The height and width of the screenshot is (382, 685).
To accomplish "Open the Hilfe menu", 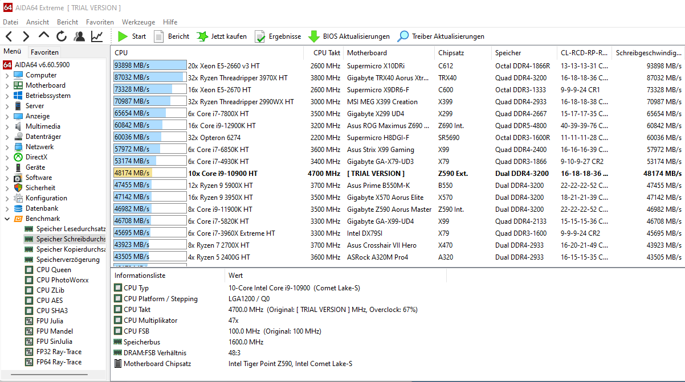I will pyautogui.click(x=170, y=22).
